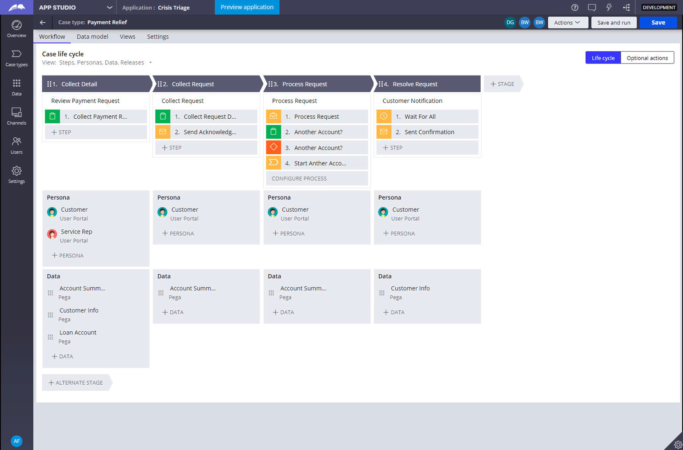Go to Channels in the sidebar

(x=16, y=116)
